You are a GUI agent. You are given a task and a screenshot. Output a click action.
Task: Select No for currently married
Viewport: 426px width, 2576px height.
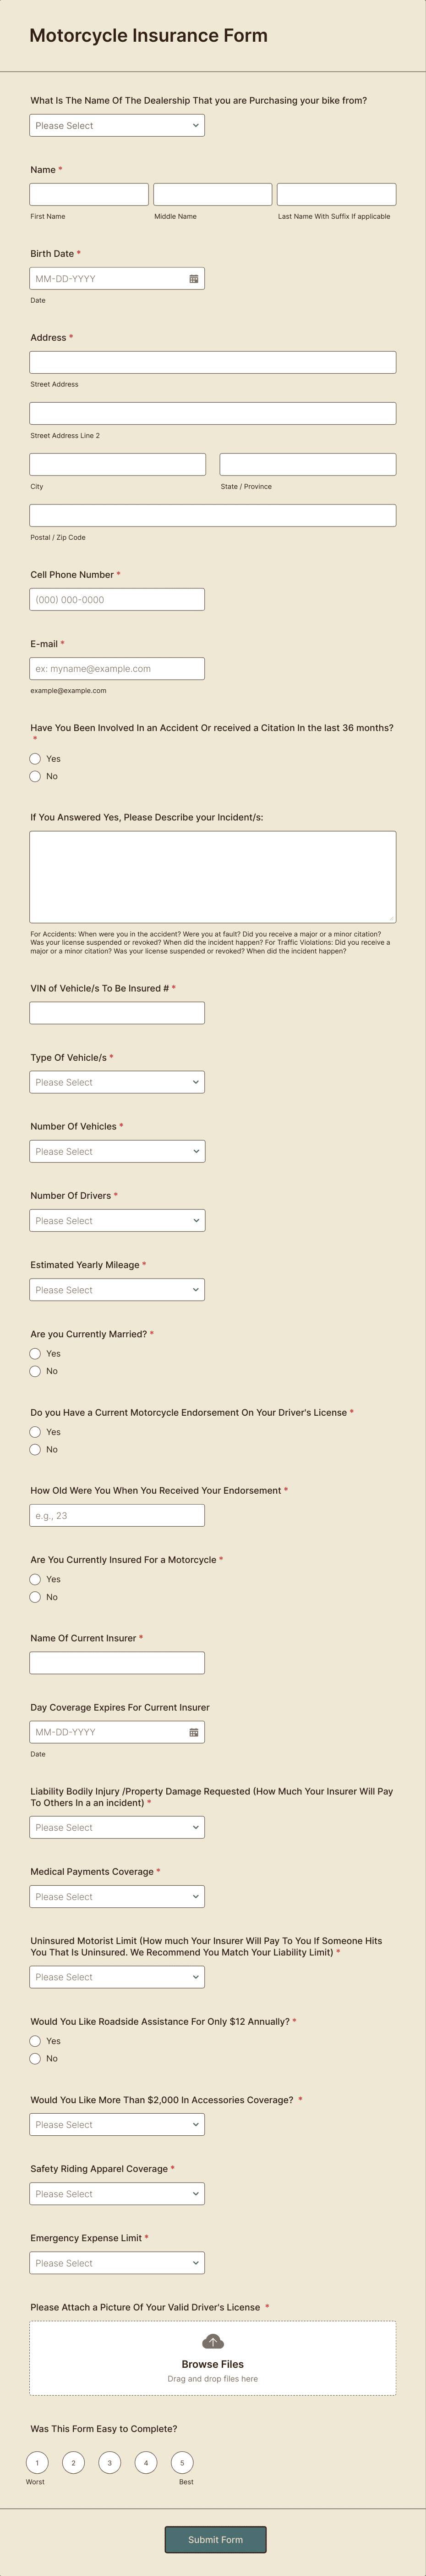pyautogui.click(x=35, y=1371)
